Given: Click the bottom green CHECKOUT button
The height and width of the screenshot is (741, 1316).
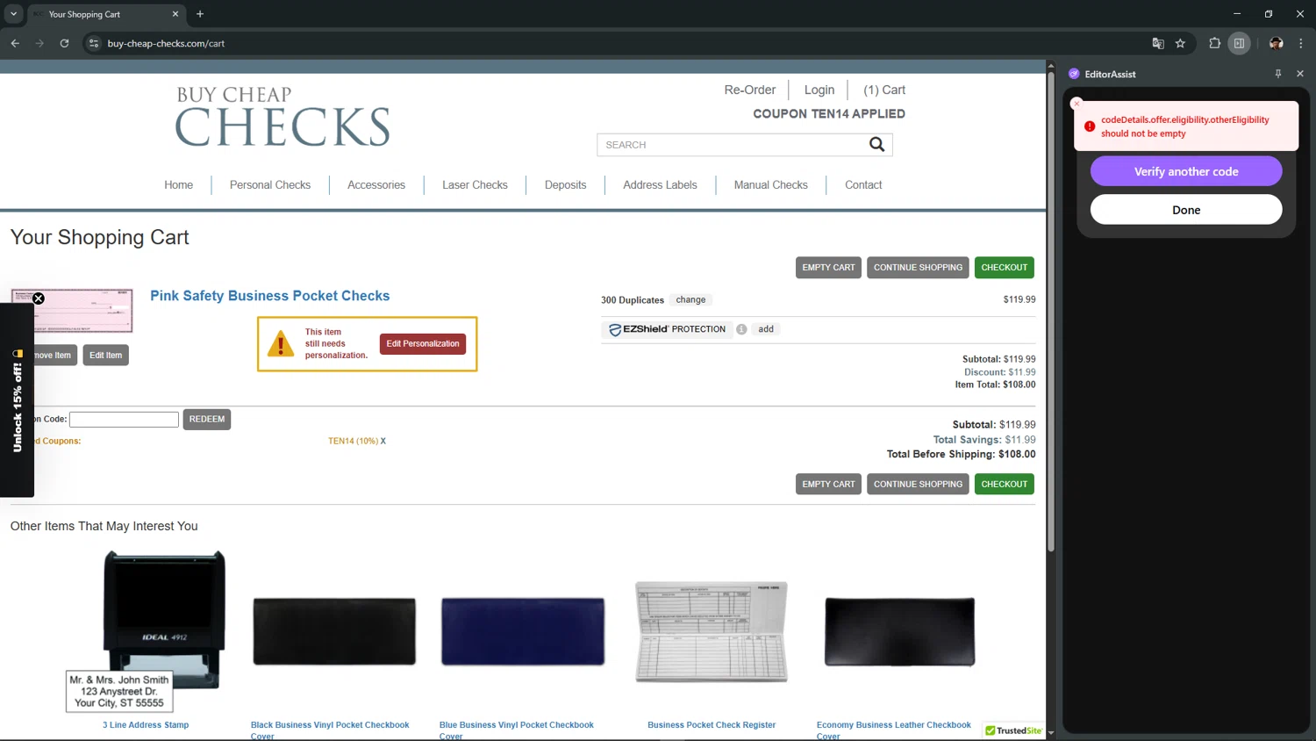Looking at the screenshot, I should (x=1005, y=484).
